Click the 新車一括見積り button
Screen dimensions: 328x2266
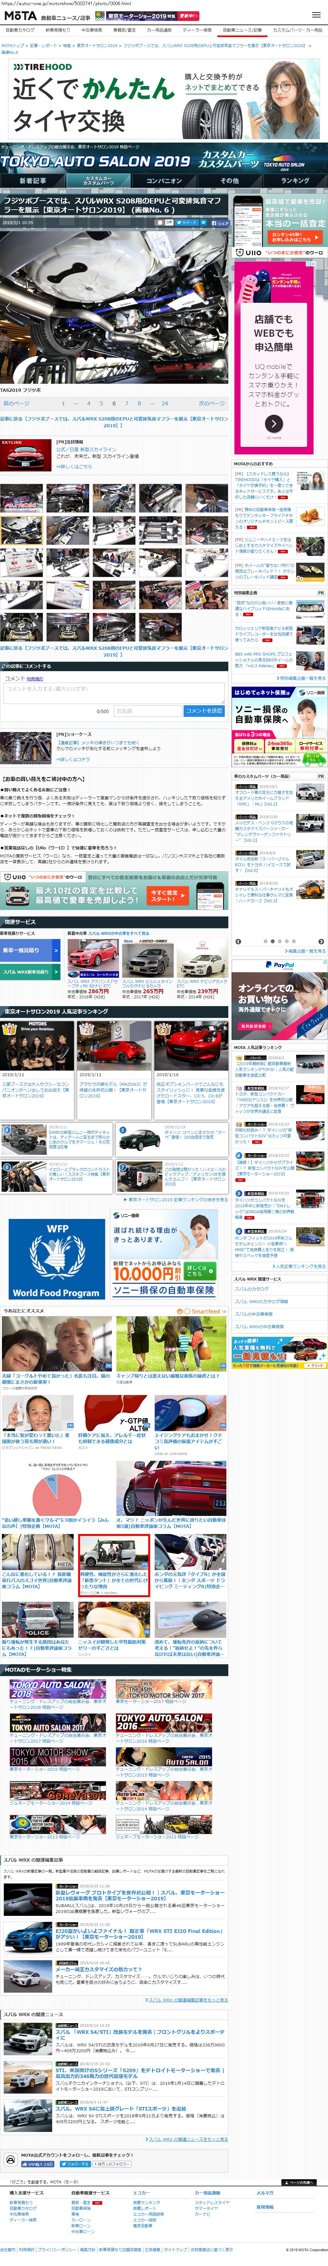pos(30,950)
